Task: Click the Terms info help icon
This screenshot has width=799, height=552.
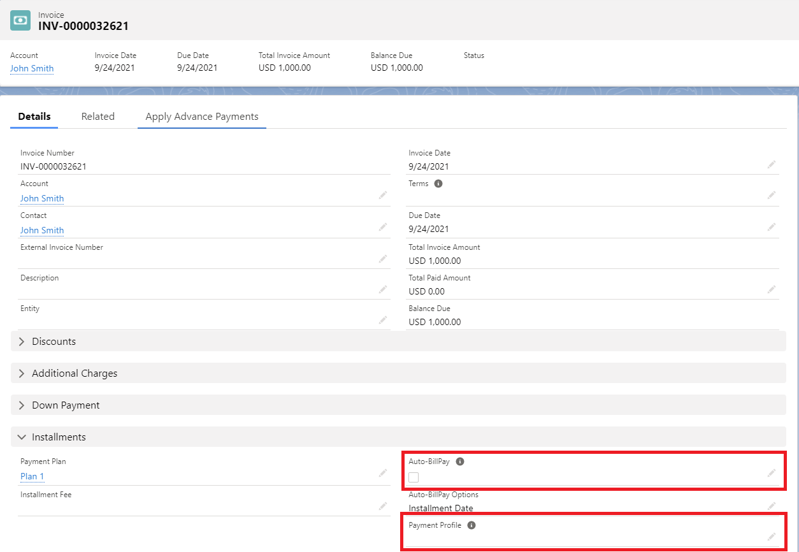Action: (x=438, y=184)
